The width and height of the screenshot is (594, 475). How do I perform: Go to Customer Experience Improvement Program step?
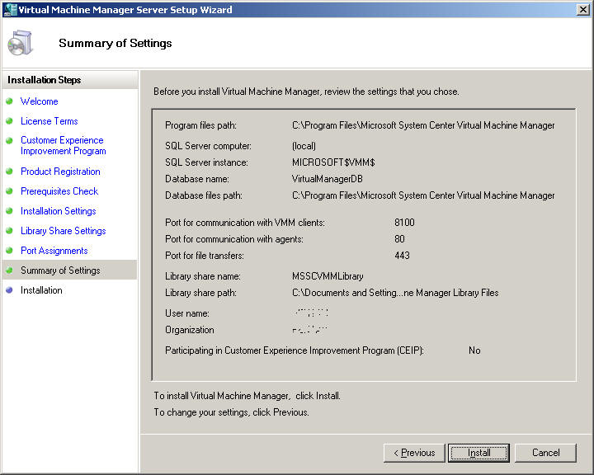pos(64,145)
